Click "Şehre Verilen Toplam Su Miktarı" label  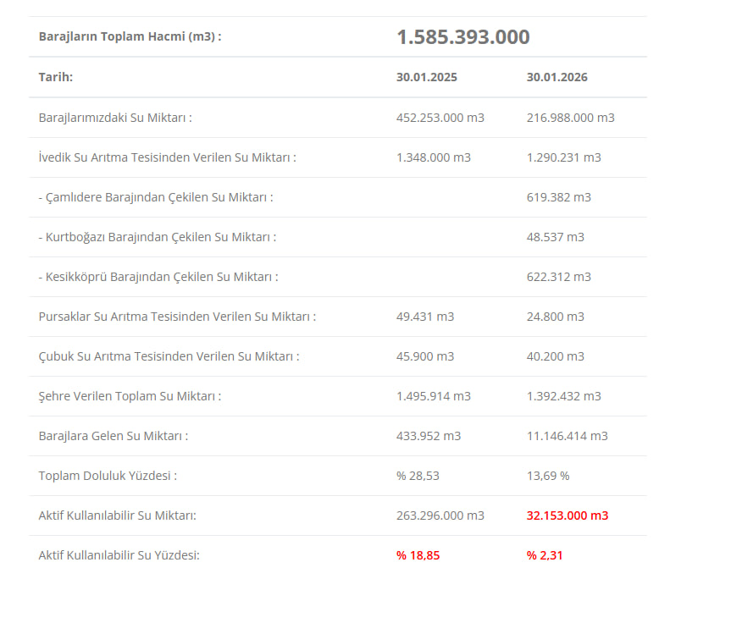(x=130, y=396)
